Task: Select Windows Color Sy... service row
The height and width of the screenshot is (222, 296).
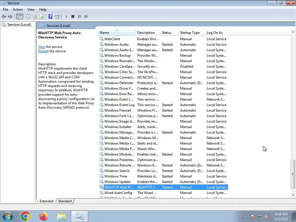Action: point(164,72)
